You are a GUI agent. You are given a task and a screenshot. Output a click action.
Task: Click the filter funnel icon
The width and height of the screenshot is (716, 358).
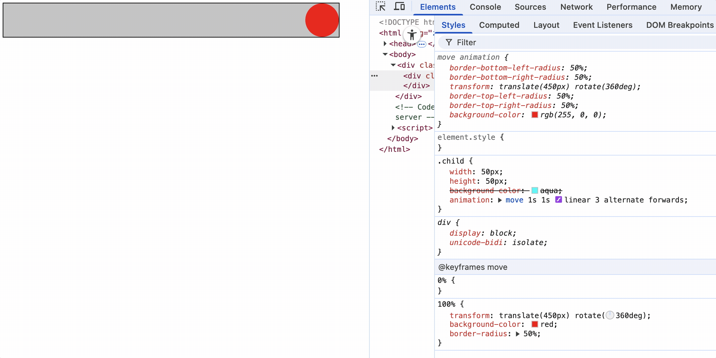(x=449, y=42)
